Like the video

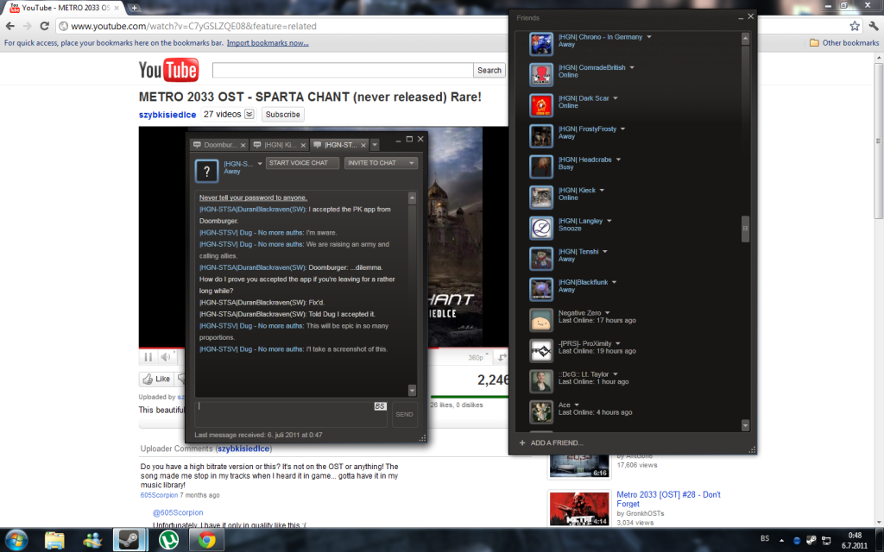click(156, 379)
